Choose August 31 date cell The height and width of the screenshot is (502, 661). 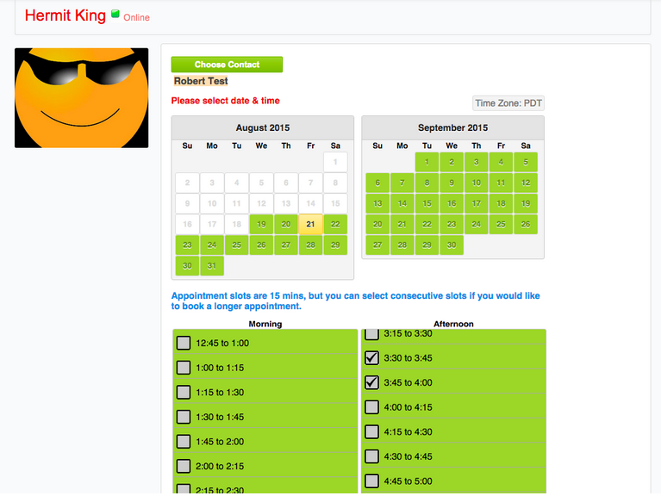[x=212, y=265]
